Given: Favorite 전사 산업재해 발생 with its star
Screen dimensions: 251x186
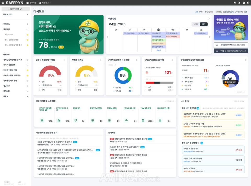Looking at the screenshot, I should tap(27, 81).
